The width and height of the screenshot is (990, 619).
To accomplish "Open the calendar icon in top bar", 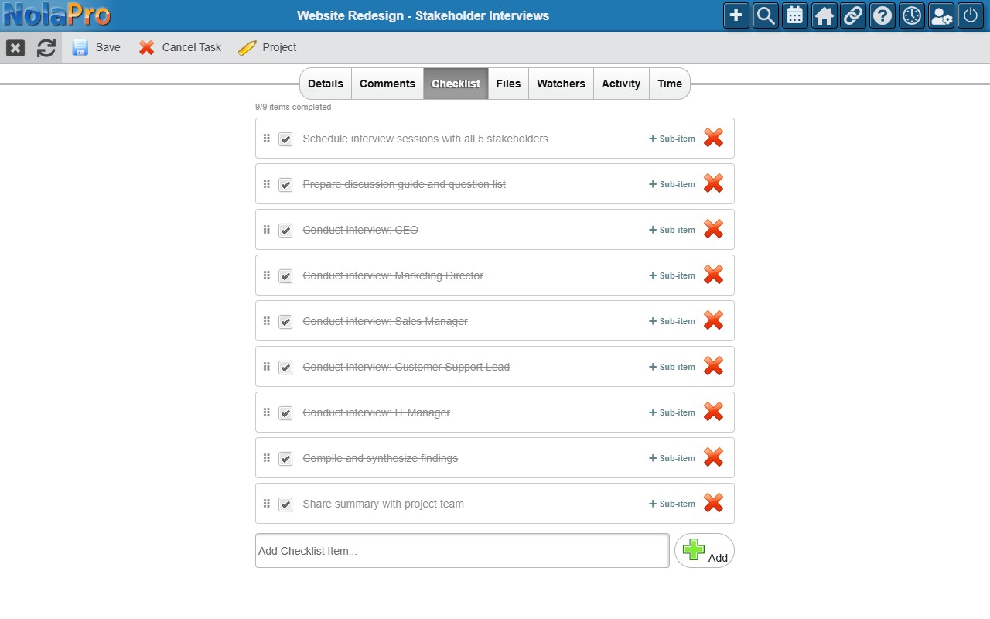I will [795, 15].
